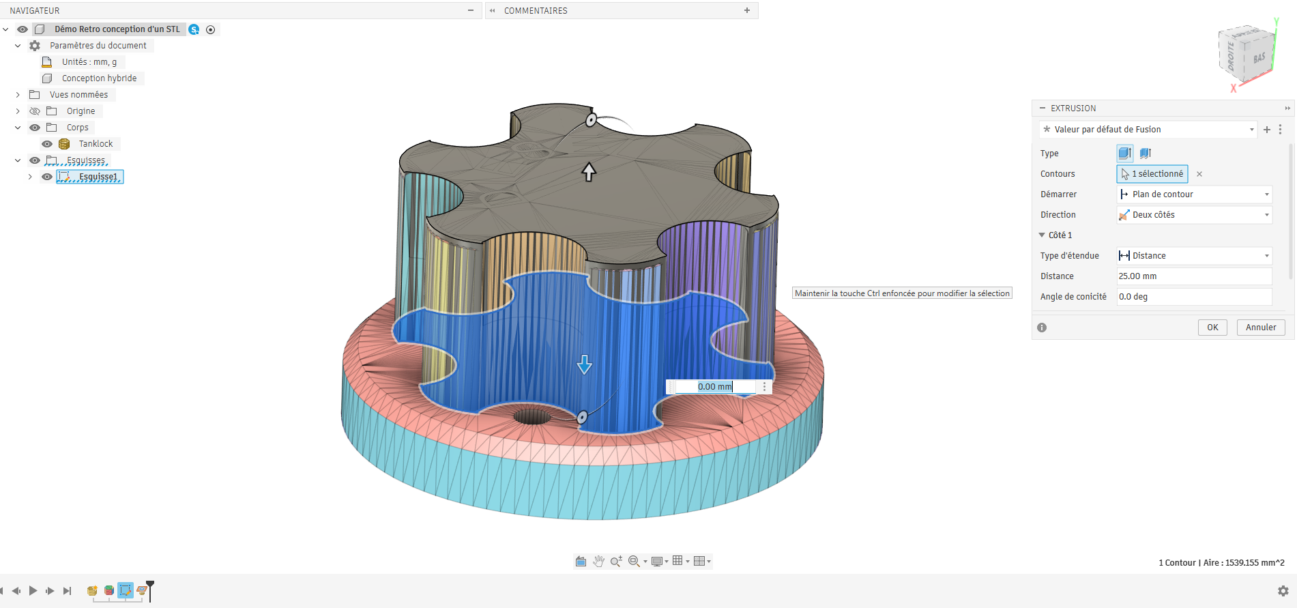Click the 1 sélectionné contours selector
The image size is (1297, 608).
click(1152, 174)
